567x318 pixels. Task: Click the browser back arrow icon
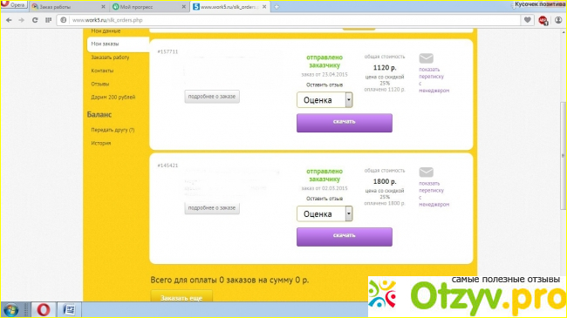click(9, 20)
